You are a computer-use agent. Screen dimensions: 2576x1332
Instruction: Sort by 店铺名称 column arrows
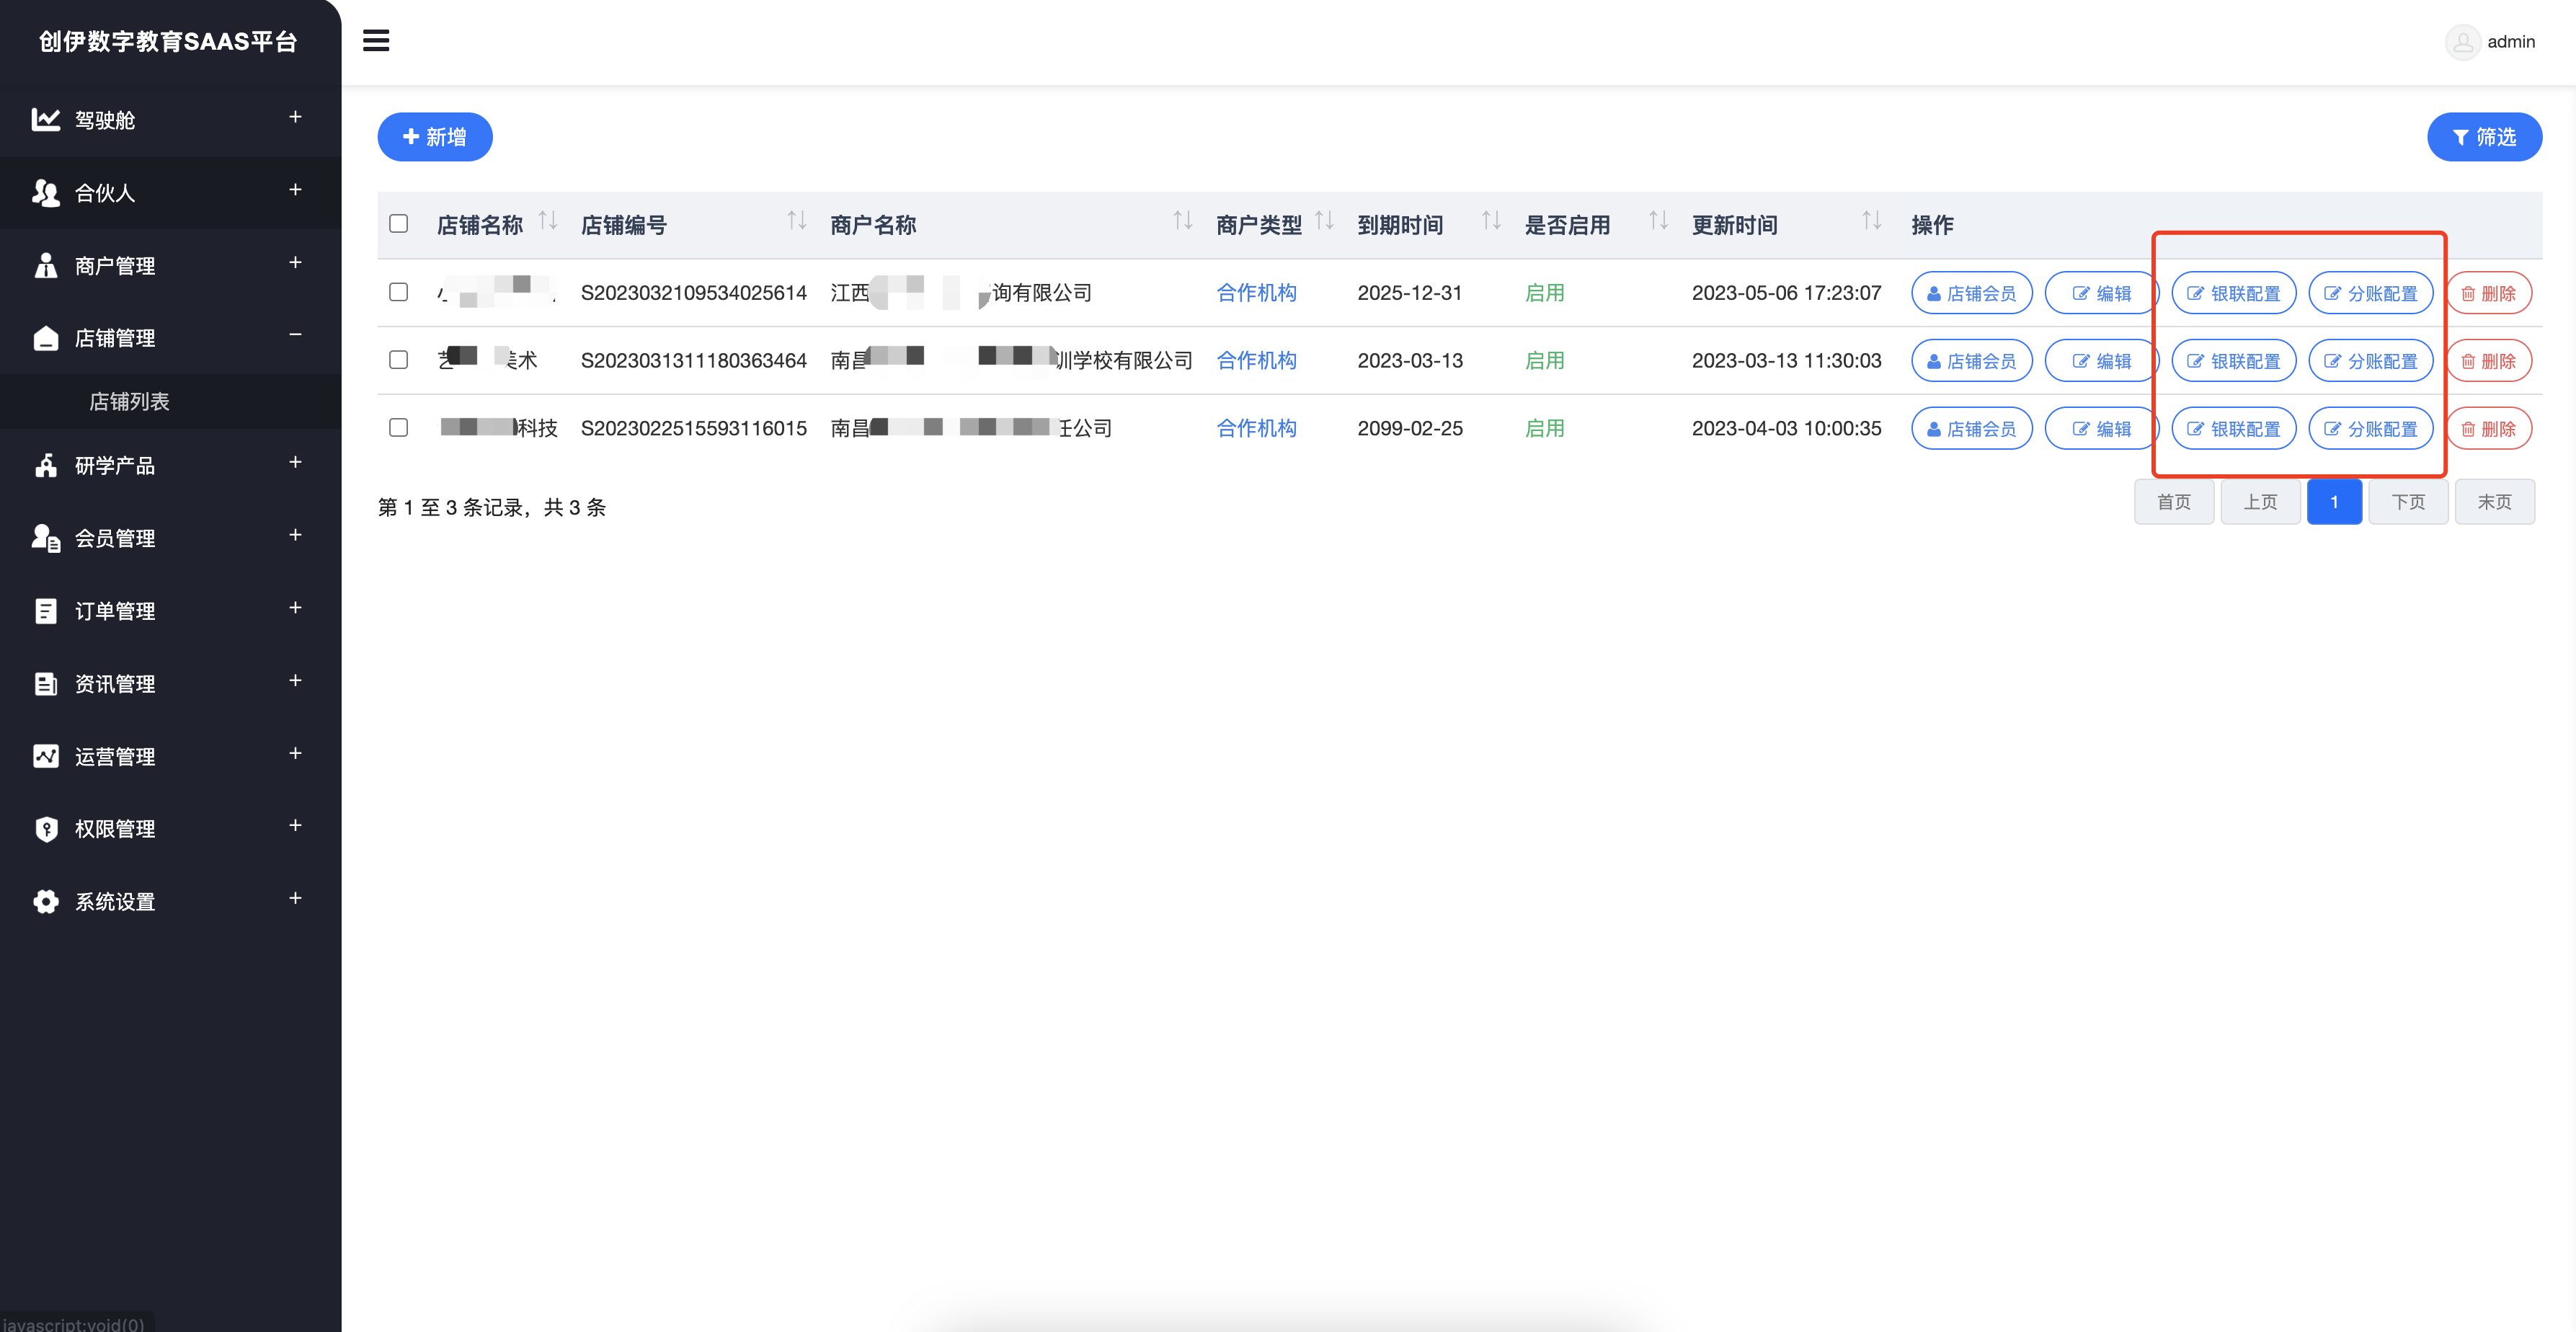pos(548,221)
